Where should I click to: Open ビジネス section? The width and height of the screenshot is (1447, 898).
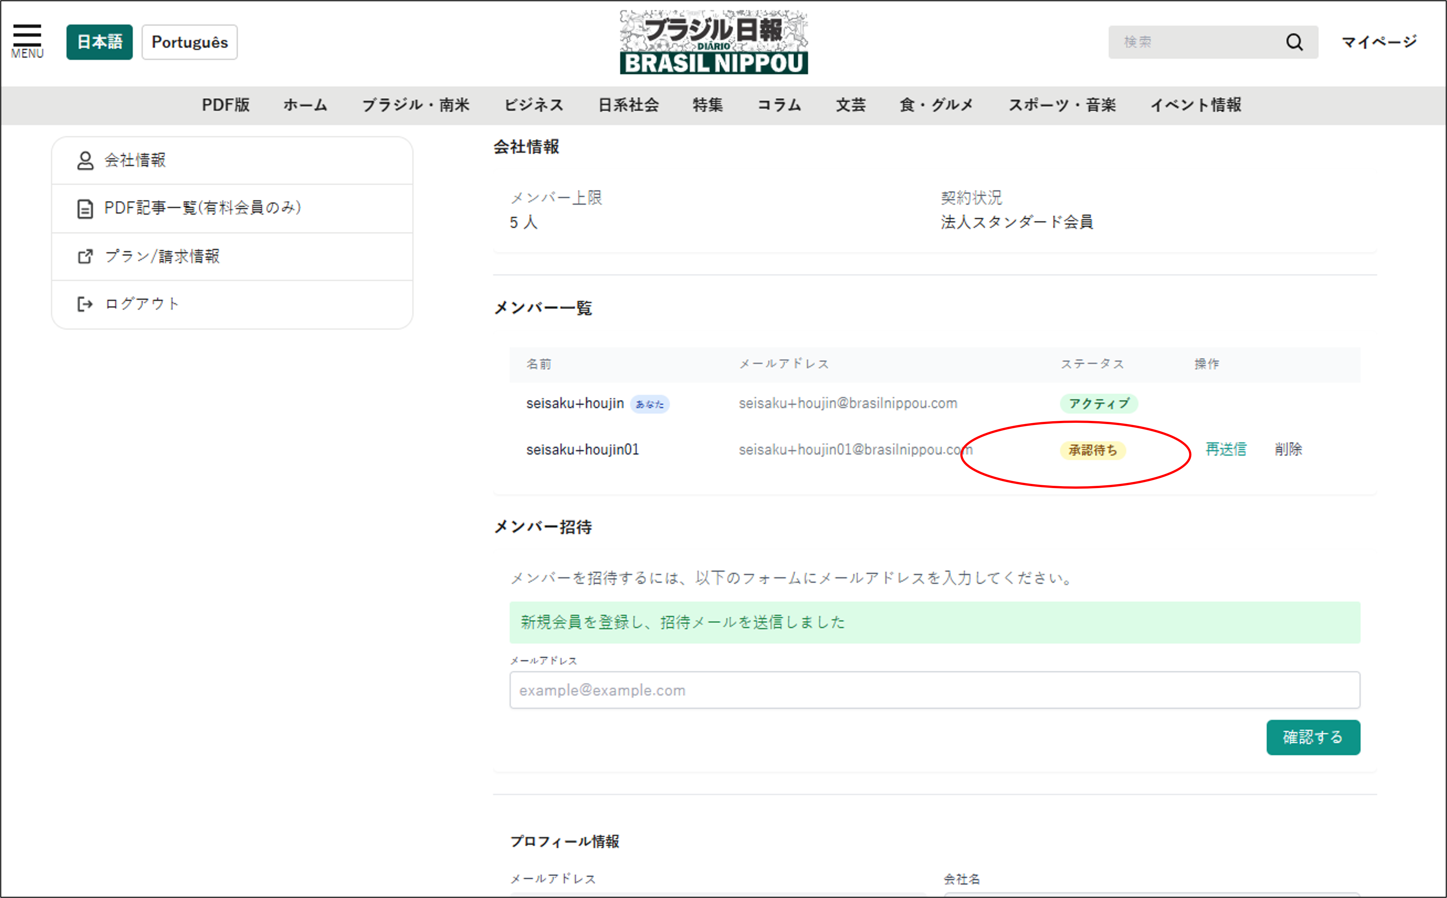(x=534, y=105)
